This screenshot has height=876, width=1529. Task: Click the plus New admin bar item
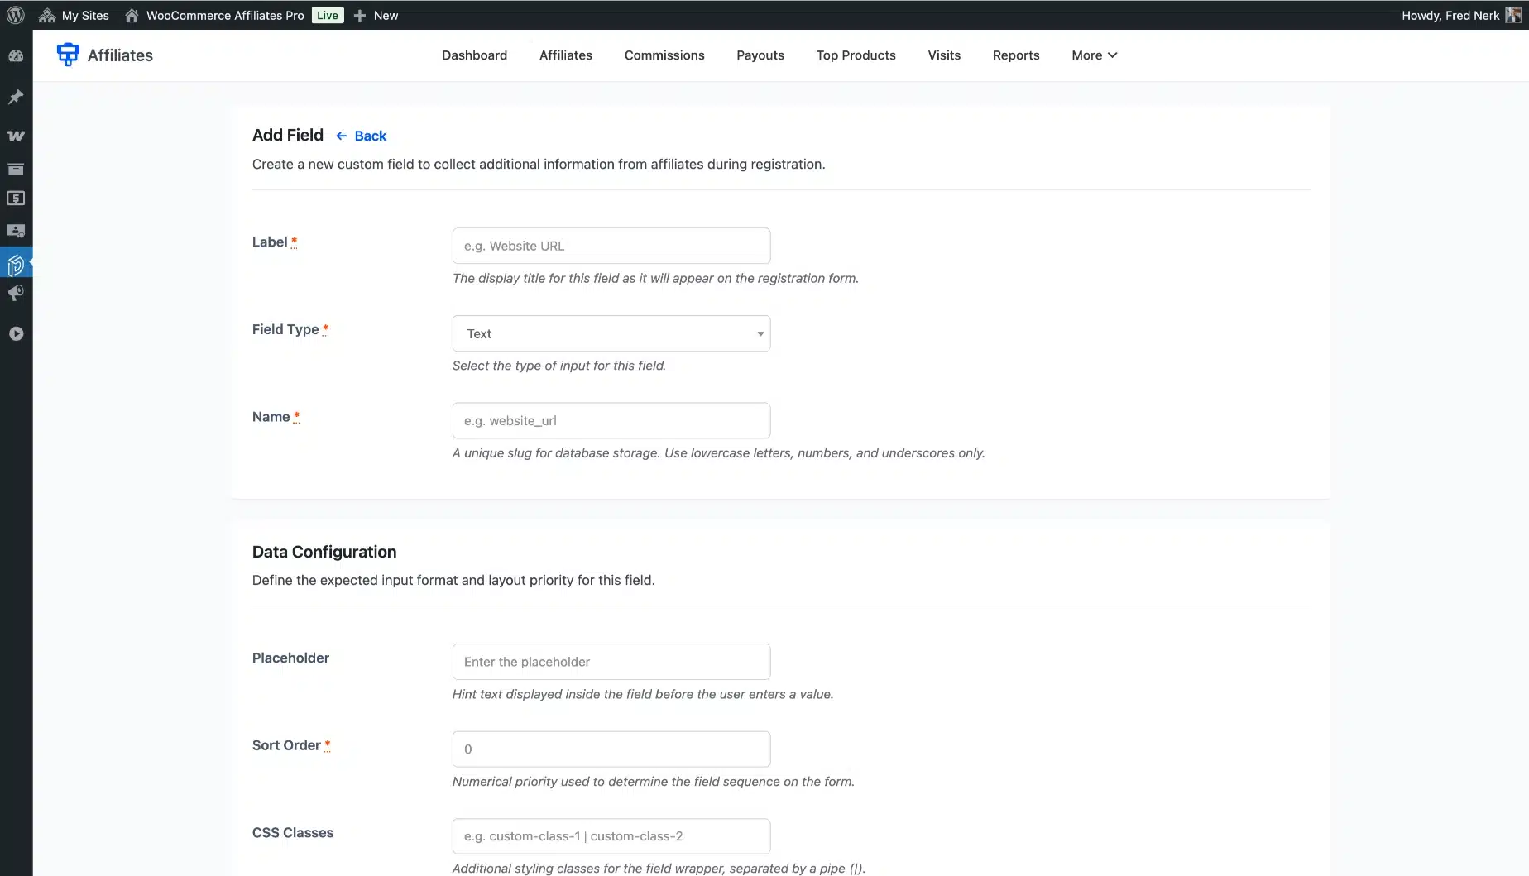click(376, 15)
